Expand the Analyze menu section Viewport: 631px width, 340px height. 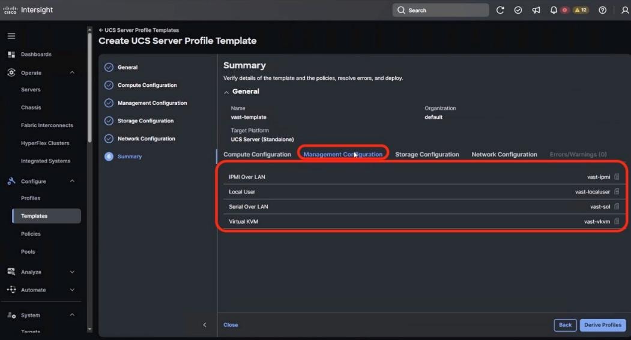(72, 272)
